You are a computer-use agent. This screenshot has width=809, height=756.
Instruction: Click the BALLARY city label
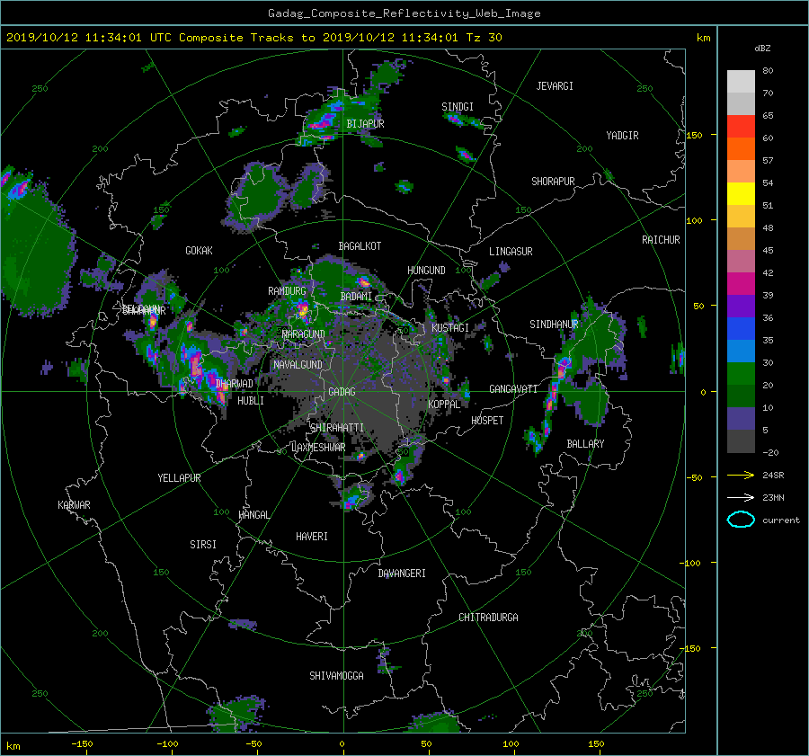[x=585, y=444]
